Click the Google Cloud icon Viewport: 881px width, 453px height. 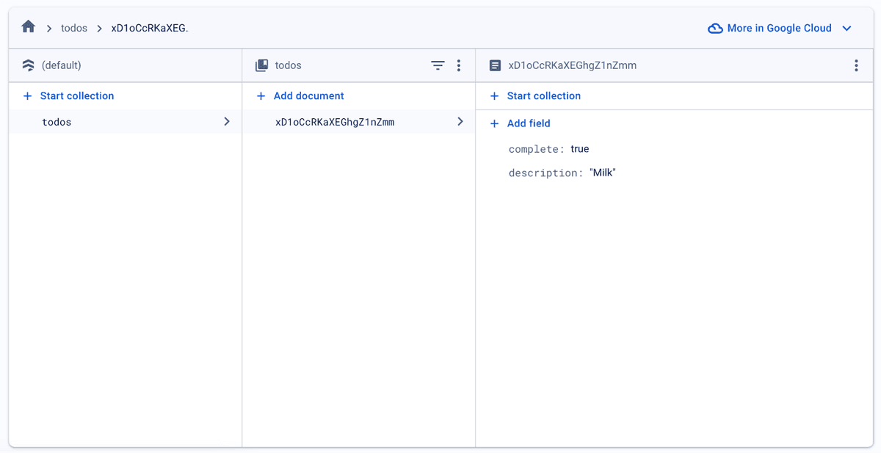pos(715,29)
